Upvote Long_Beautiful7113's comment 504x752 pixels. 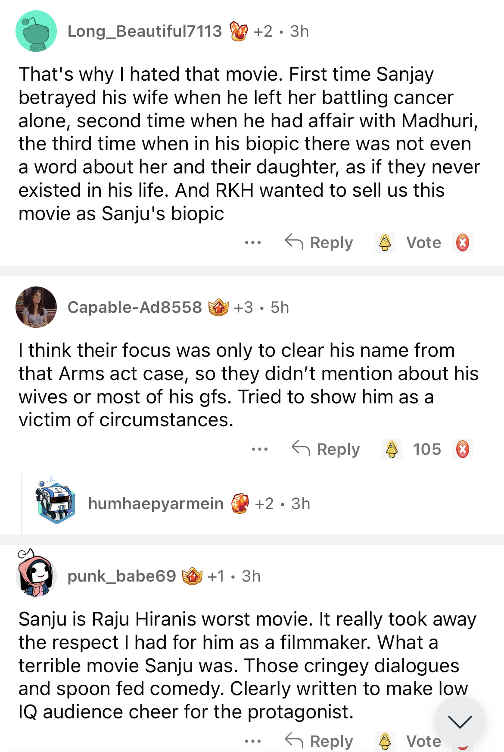point(385,242)
